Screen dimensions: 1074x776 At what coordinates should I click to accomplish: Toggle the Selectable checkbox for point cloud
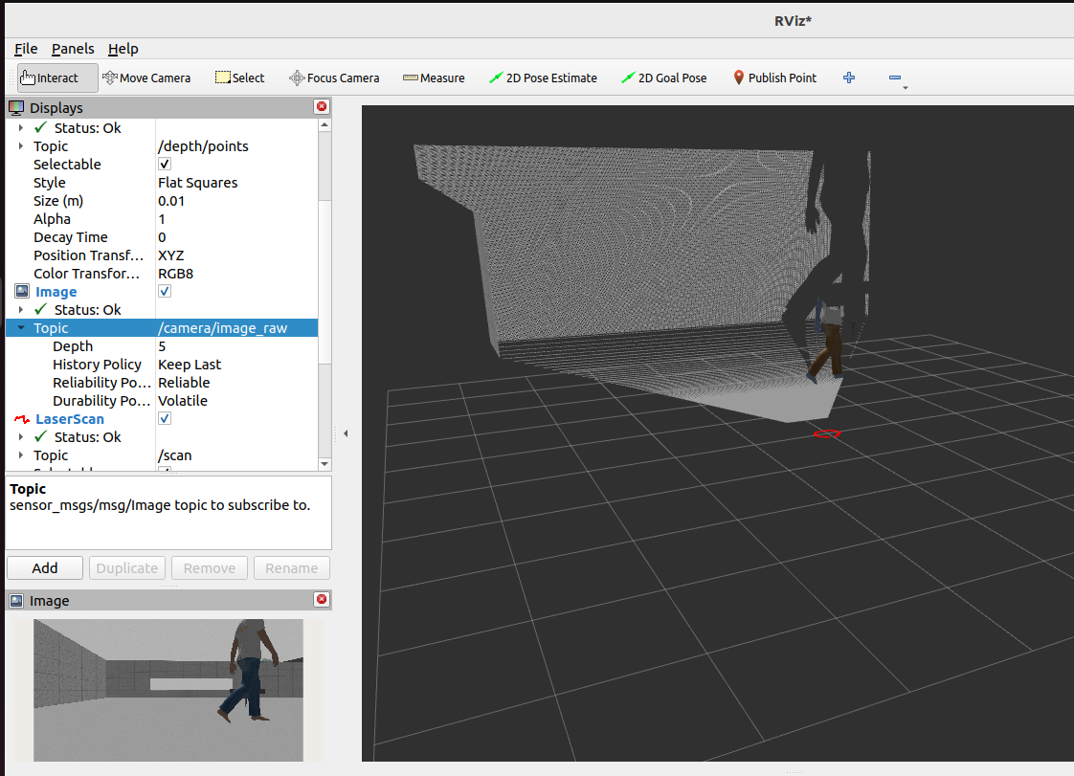pyautogui.click(x=165, y=164)
